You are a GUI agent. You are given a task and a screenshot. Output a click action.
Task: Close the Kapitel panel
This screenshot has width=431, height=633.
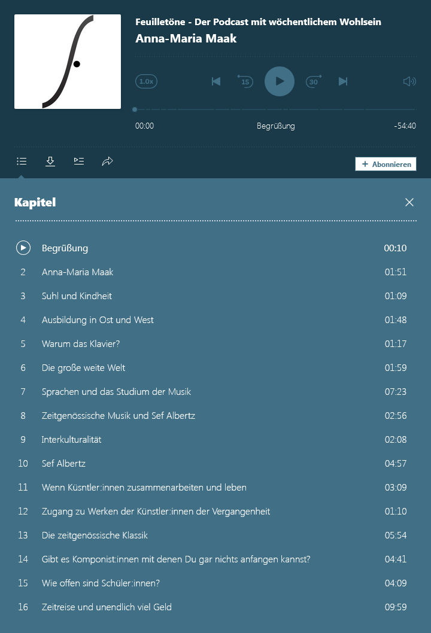pyautogui.click(x=409, y=202)
